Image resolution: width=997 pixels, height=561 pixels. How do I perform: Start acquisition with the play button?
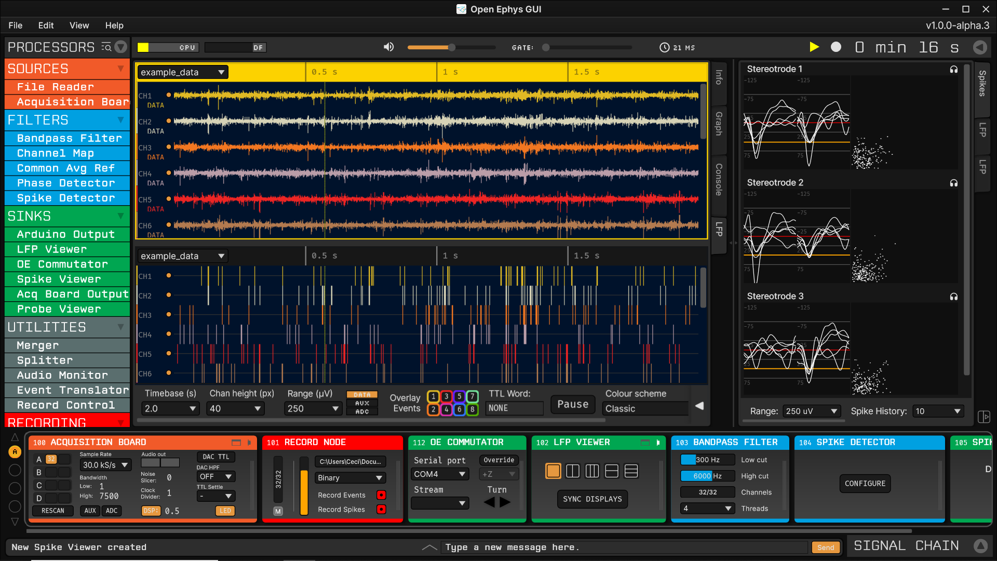(x=814, y=47)
